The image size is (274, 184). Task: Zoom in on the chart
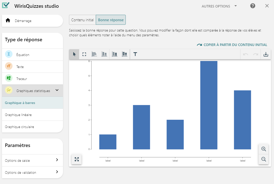263,149
